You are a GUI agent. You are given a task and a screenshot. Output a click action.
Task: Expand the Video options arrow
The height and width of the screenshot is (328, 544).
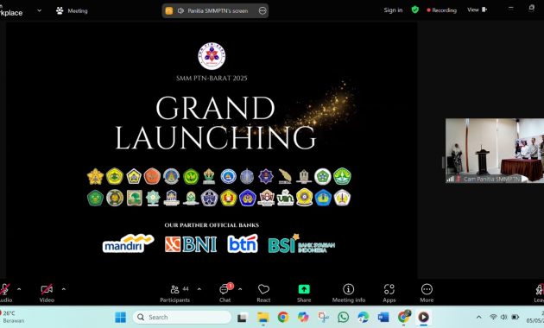tap(64, 289)
